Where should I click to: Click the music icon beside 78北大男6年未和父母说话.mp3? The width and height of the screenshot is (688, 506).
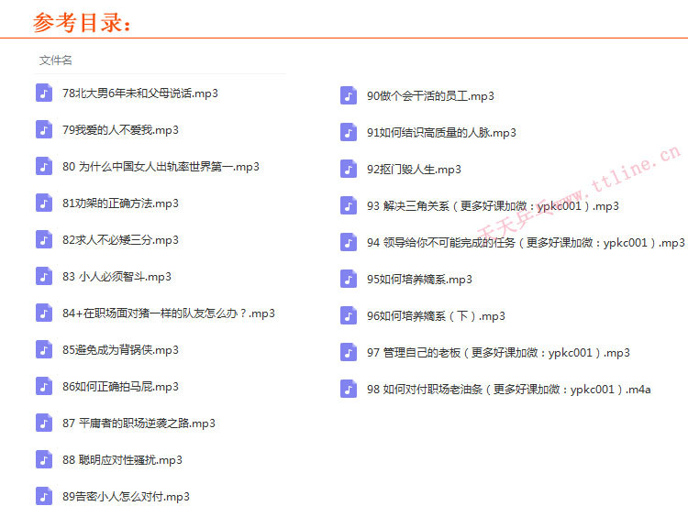click(x=44, y=93)
